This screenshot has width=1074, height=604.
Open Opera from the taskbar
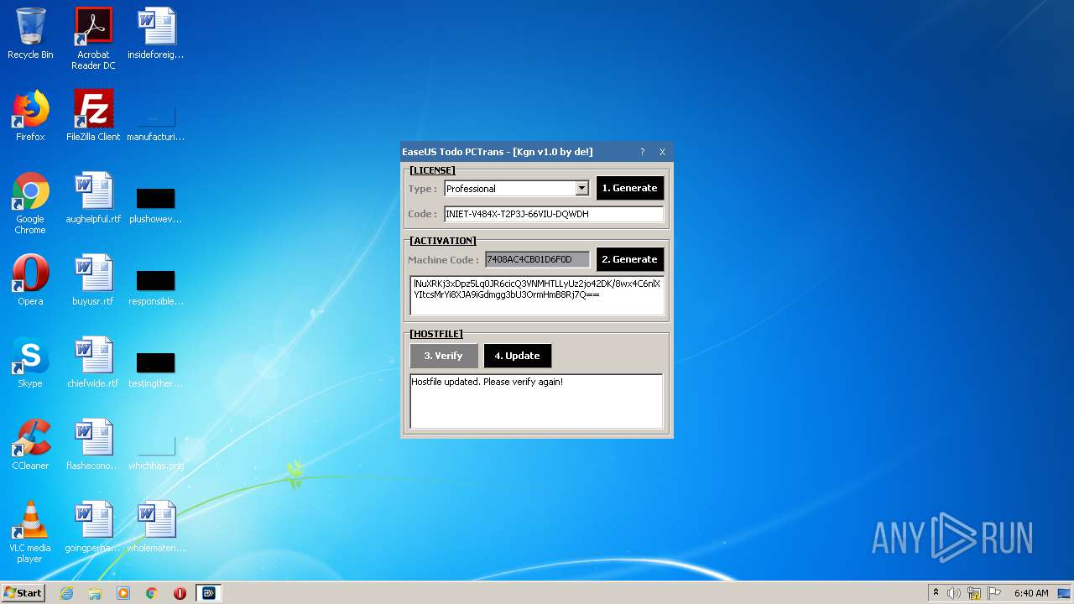click(x=180, y=593)
